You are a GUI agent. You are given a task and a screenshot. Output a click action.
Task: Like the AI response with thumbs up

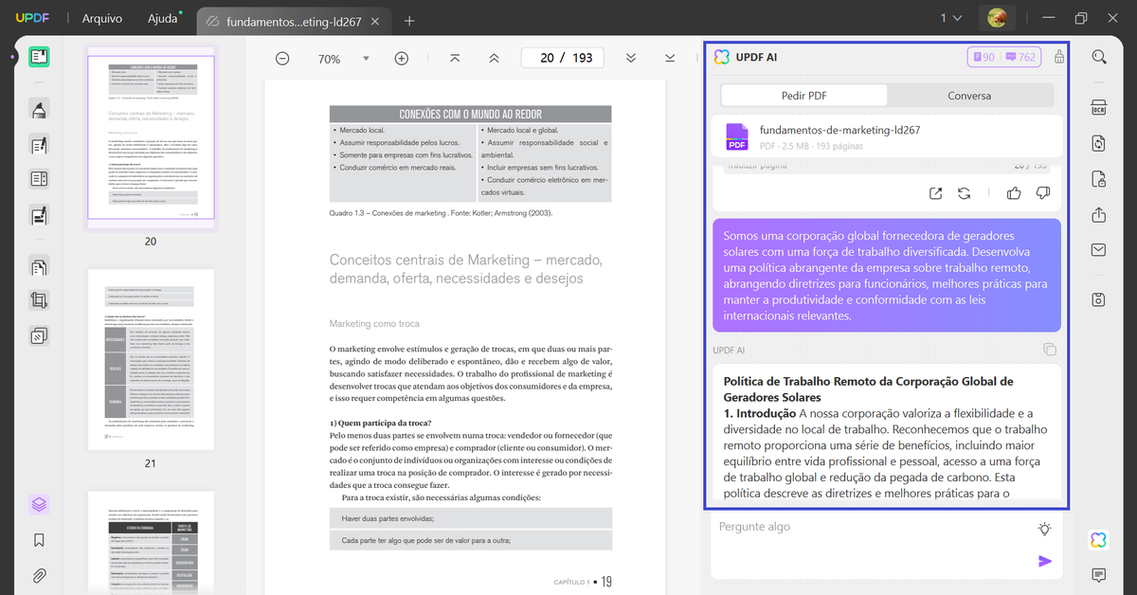click(1014, 193)
